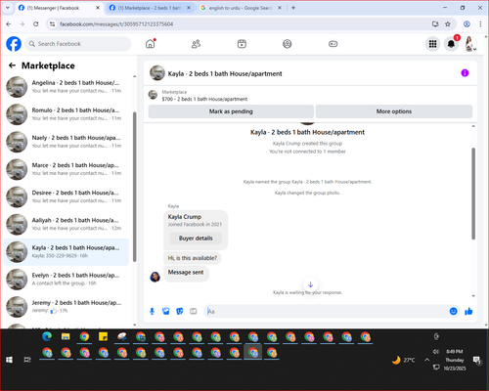Viewport: 489px width, 391px height.
Task: Select the Kayla conversation in list
Action: pyautogui.click(x=67, y=251)
